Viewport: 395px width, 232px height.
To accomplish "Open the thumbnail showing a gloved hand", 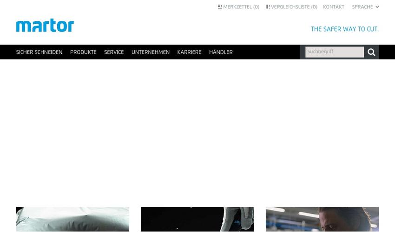I will (x=197, y=219).
